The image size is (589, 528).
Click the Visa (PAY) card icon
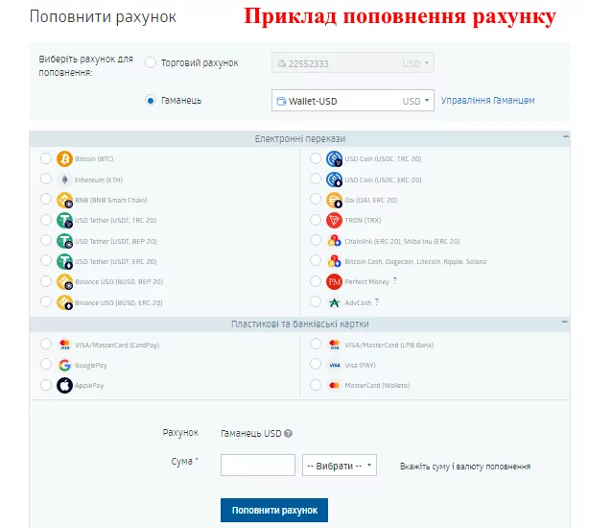(334, 365)
